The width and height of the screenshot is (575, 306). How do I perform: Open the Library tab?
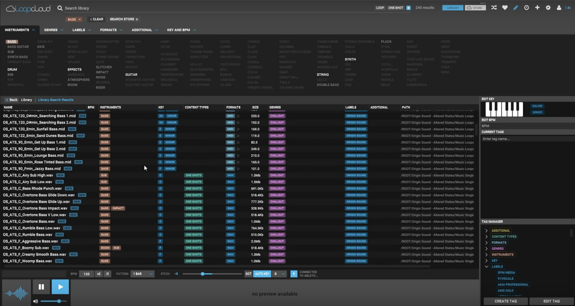point(26,100)
